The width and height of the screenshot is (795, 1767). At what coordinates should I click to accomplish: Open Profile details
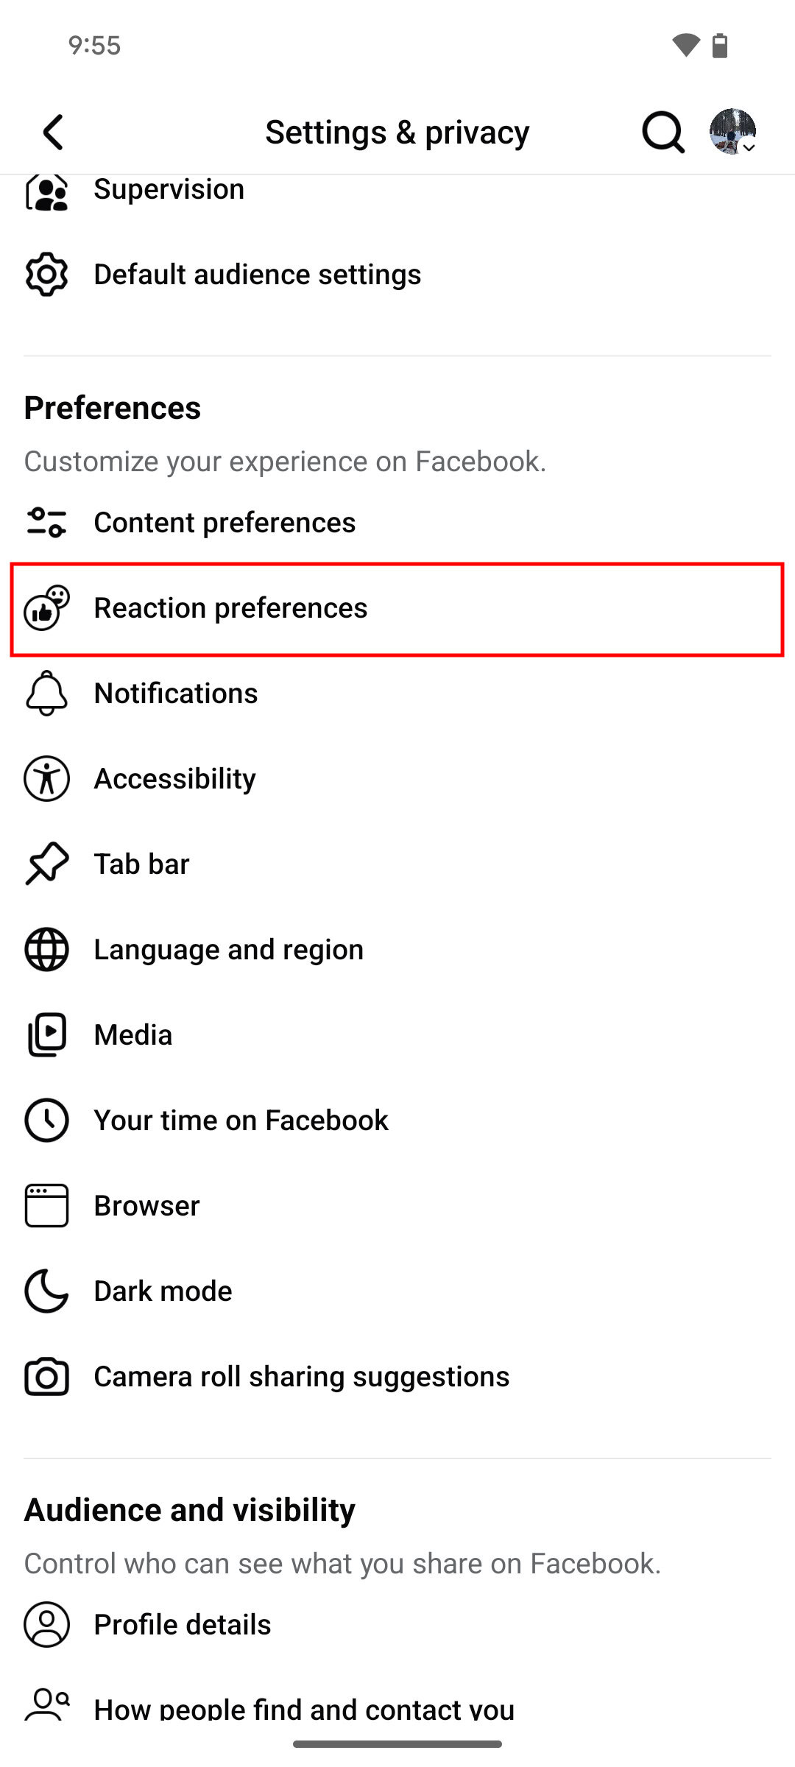click(x=183, y=1625)
